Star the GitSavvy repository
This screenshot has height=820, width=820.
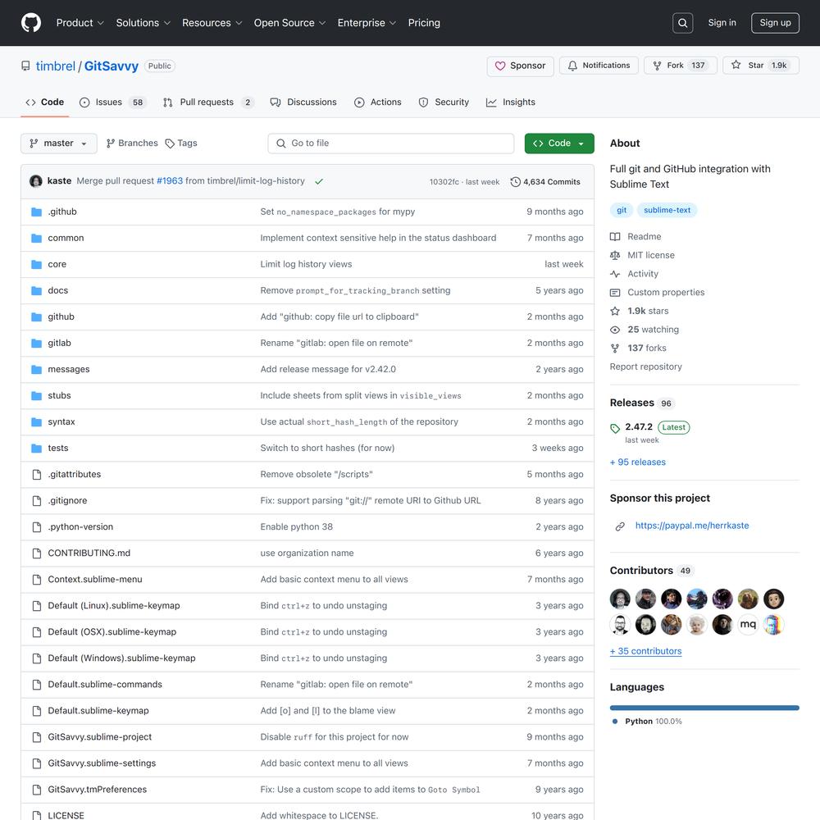pyautogui.click(x=761, y=66)
